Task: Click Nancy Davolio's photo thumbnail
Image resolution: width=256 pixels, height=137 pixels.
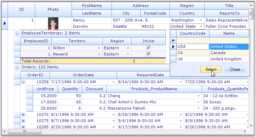Action: [53, 23]
